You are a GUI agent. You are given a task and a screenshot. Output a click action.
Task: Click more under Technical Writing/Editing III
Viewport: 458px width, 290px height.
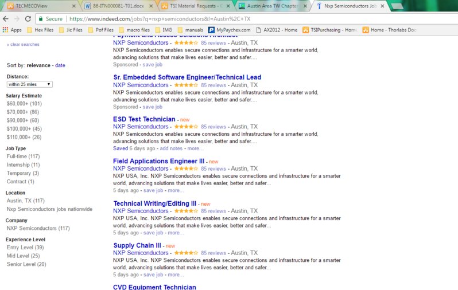176,233
